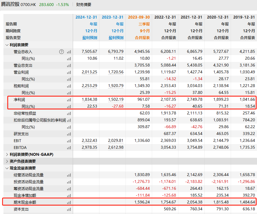Expand the 资产负债表摘要 section
Screen dimensions: 257x214
click(x=7, y=161)
